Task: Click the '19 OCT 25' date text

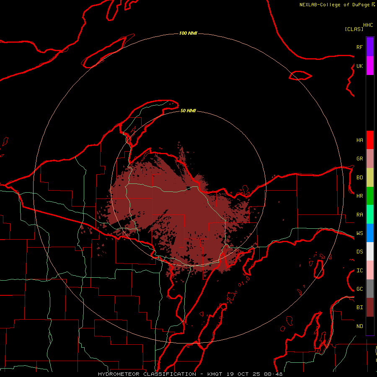Action: pos(244,374)
